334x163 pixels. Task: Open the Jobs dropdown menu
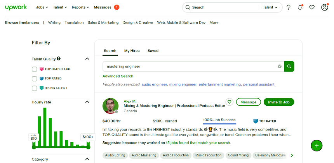42,7
